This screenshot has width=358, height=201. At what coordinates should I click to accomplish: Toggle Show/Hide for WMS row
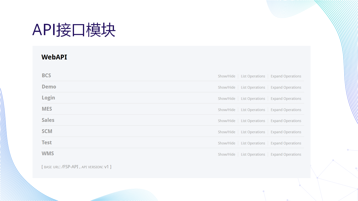click(x=226, y=155)
